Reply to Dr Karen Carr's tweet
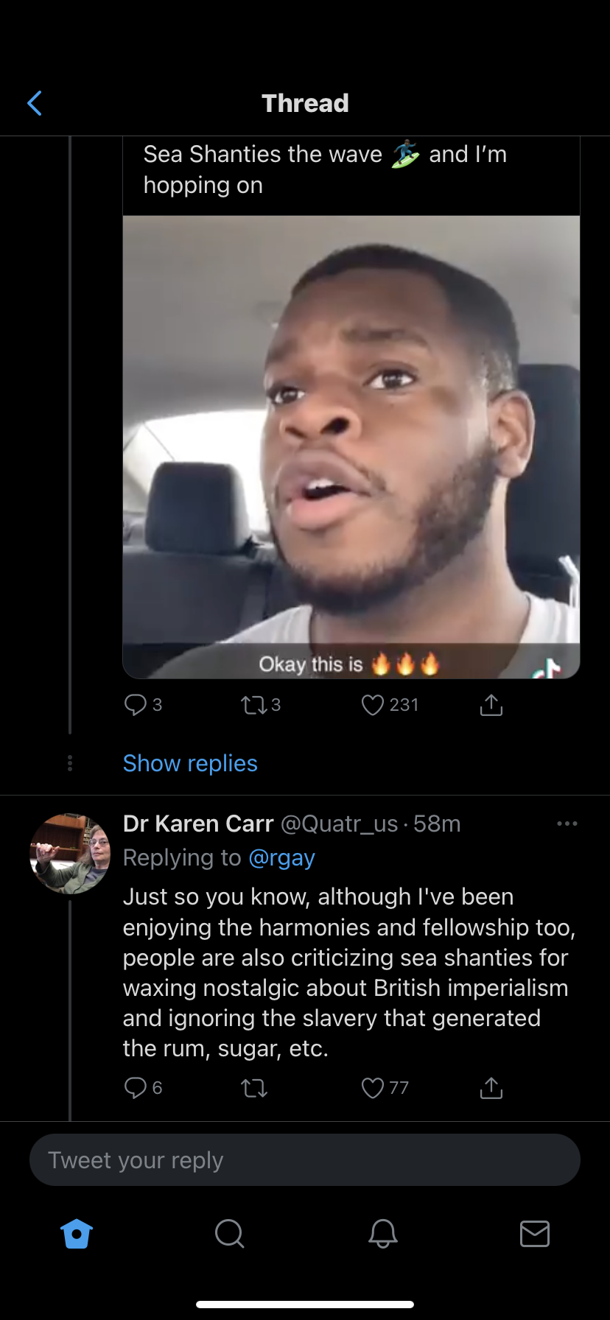 136,1088
